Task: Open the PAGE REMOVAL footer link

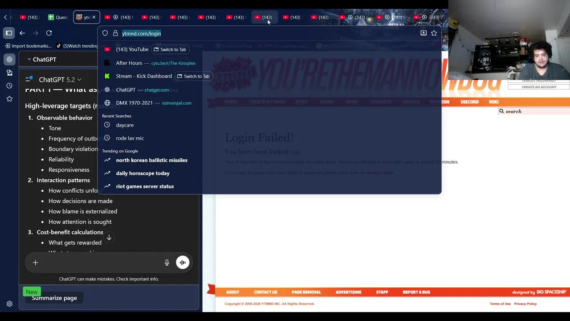Action: coord(306,292)
